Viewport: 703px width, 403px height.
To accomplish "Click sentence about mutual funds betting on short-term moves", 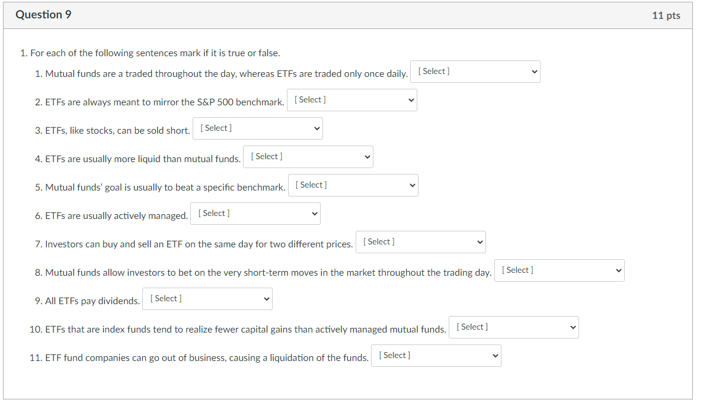I will [268, 273].
